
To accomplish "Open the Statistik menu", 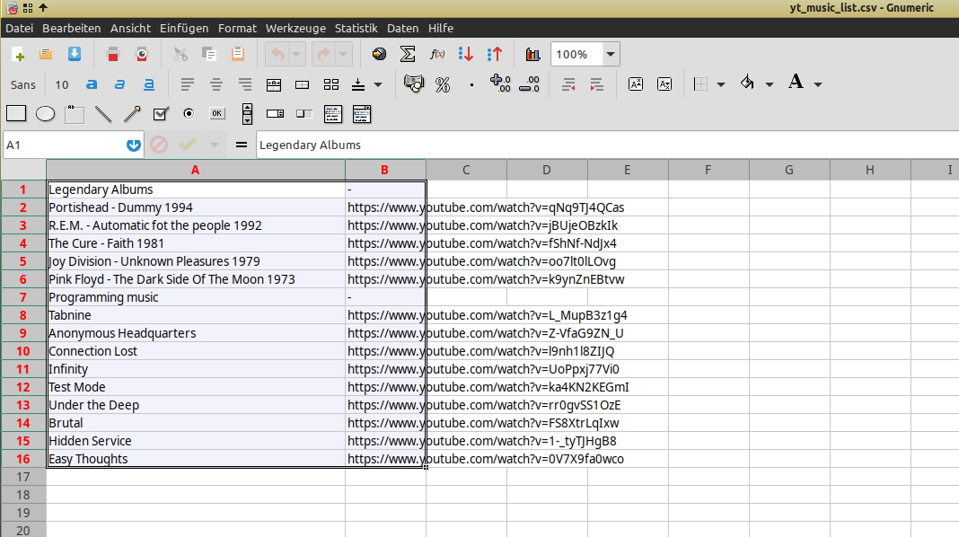I will (x=356, y=28).
